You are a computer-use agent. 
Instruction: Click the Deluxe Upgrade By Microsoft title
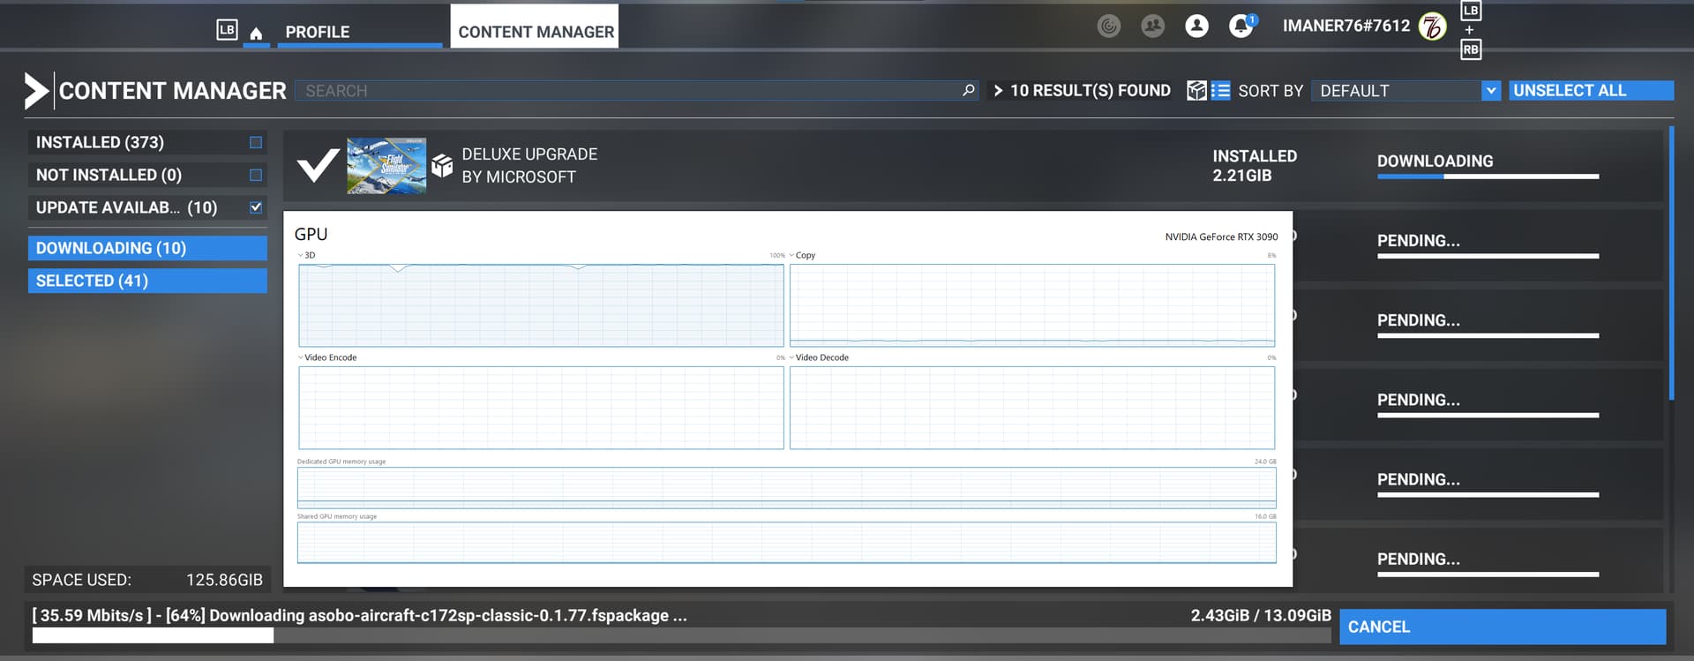[x=529, y=165]
